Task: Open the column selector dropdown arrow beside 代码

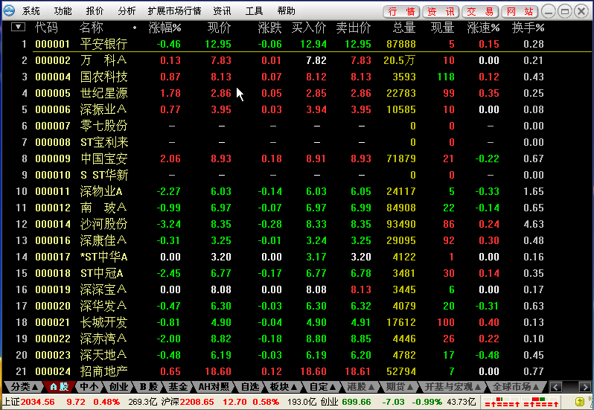Action: click(x=18, y=28)
